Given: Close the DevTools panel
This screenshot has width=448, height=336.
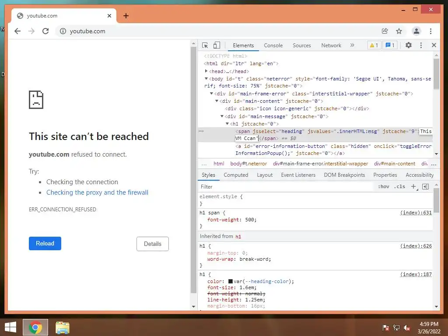Looking at the screenshot, I should pyautogui.click(x=434, y=45).
